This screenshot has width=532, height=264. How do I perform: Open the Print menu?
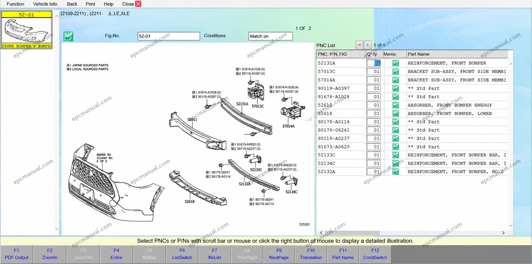coord(90,4)
